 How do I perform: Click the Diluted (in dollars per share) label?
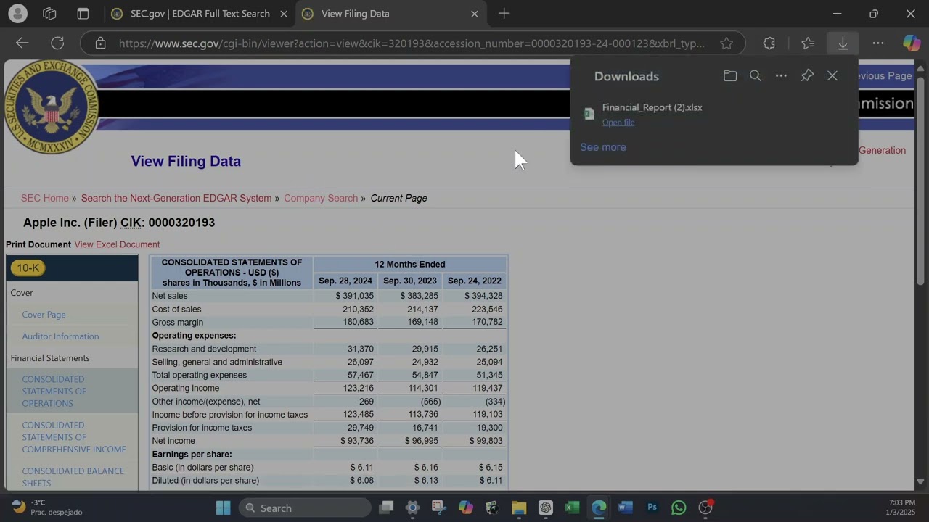coord(205,481)
